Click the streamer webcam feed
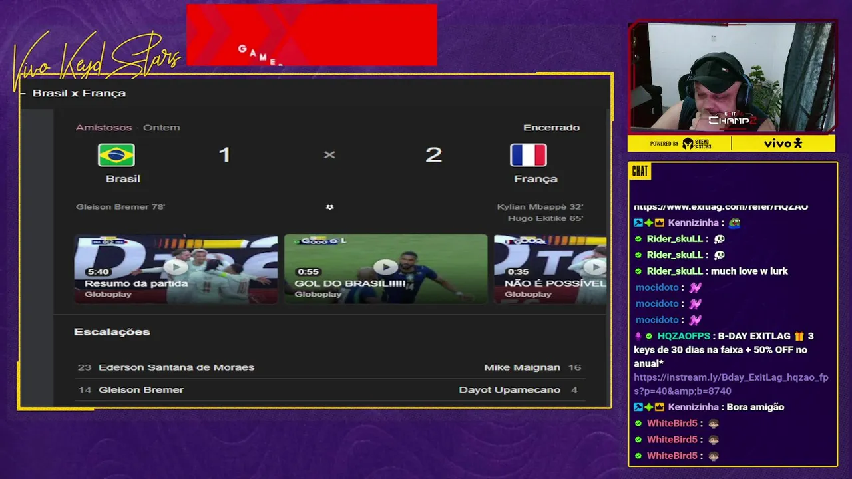 pos(732,77)
